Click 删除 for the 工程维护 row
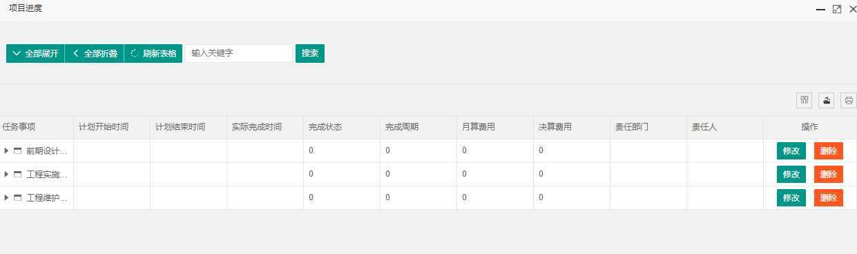857x254 pixels. (x=829, y=198)
